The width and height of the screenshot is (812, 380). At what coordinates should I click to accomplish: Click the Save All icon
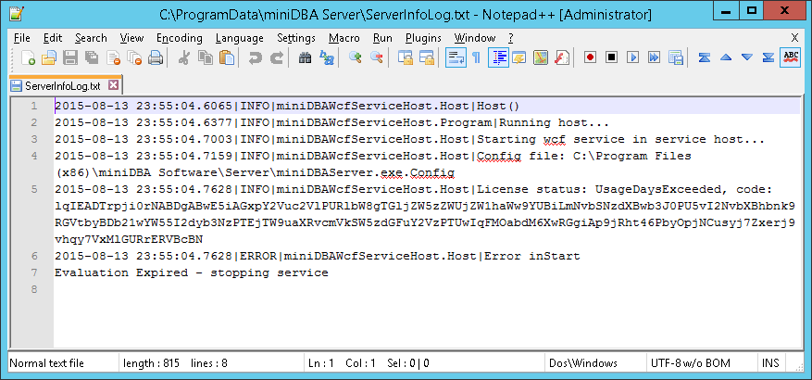point(92,57)
